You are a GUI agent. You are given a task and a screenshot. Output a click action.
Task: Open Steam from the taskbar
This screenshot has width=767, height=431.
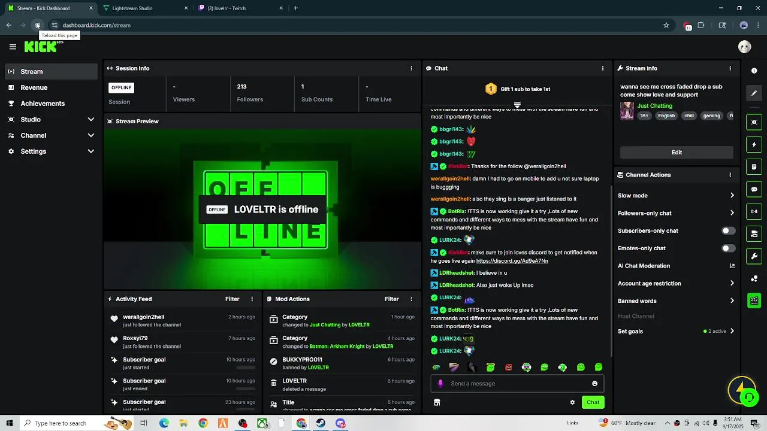pos(321,423)
